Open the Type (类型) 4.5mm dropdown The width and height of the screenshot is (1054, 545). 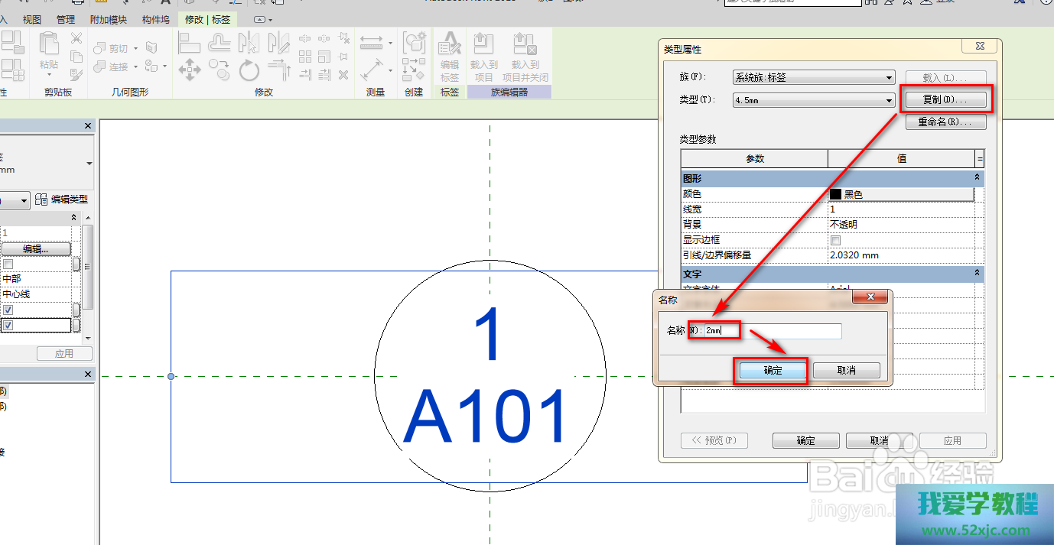(x=813, y=100)
